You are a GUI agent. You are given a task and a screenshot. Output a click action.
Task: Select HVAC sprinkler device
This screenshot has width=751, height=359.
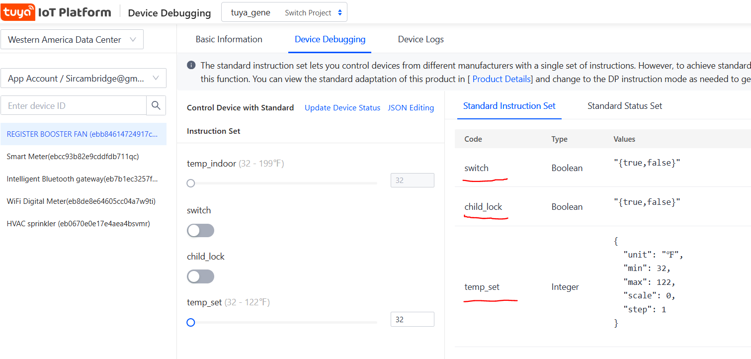point(78,224)
